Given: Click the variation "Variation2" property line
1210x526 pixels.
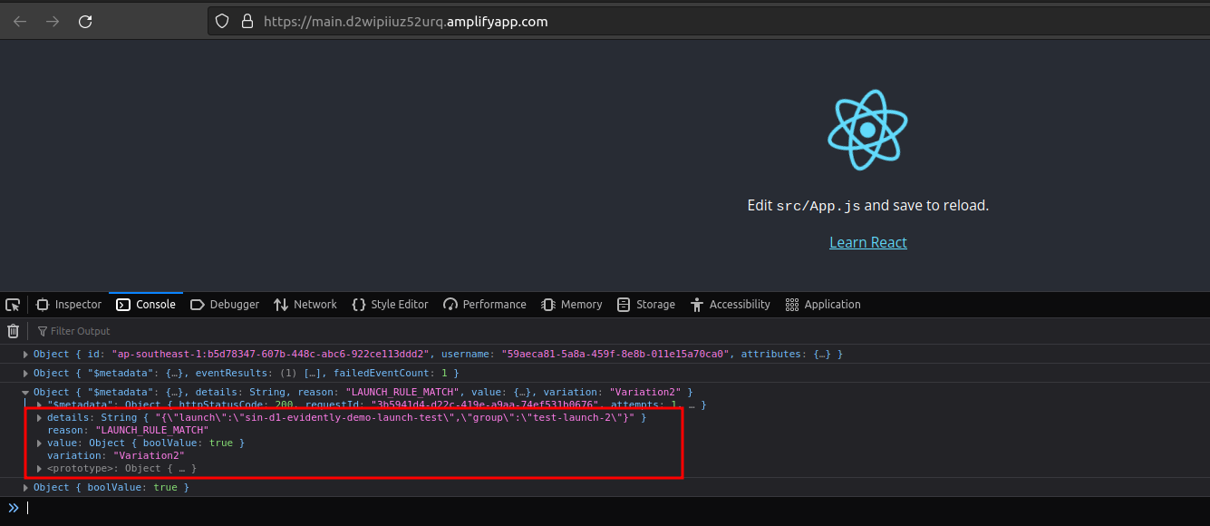Looking at the screenshot, I should [x=116, y=455].
